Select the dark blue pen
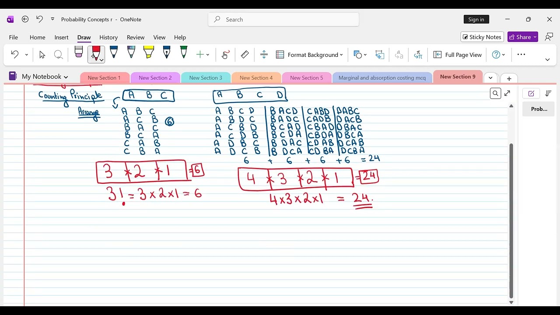The image size is (560, 315). click(114, 52)
